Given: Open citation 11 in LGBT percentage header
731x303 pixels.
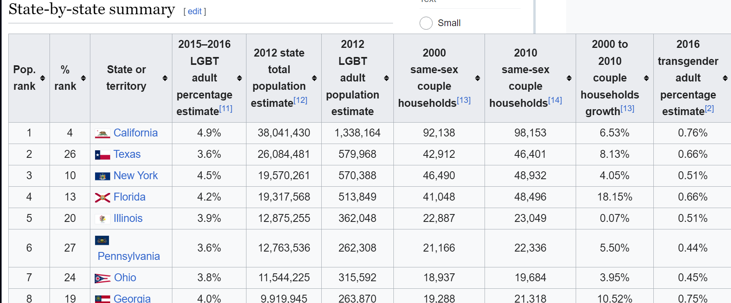Looking at the screenshot, I should pyautogui.click(x=226, y=108).
